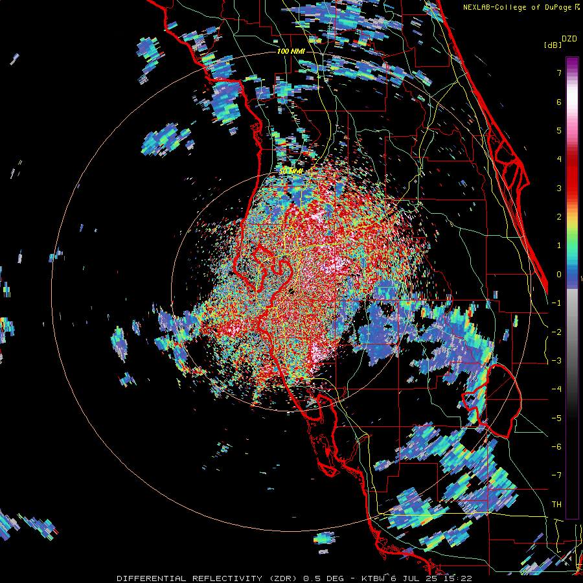This screenshot has height=583, width=583.
Task: Click the vertical ZDR color bar legend
Action: click(x=572, y=288)
